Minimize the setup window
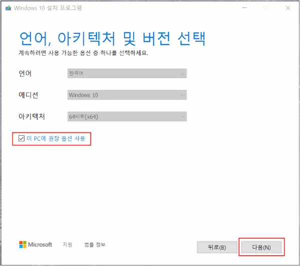 coord(244,8)
